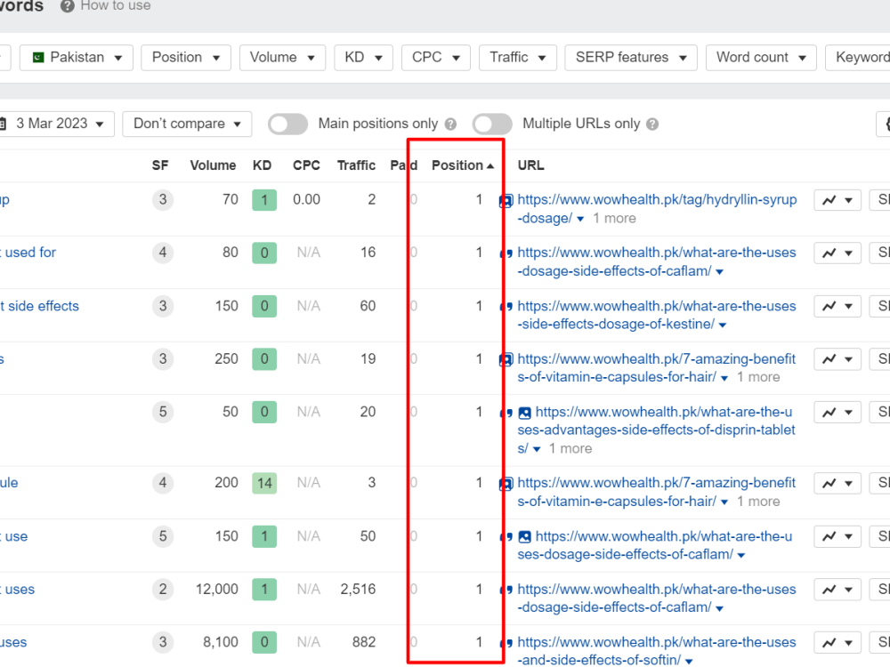This screenshot has width=890, height=667.
Task: Sort table by SF column header
Action: (x=160, y=165)
